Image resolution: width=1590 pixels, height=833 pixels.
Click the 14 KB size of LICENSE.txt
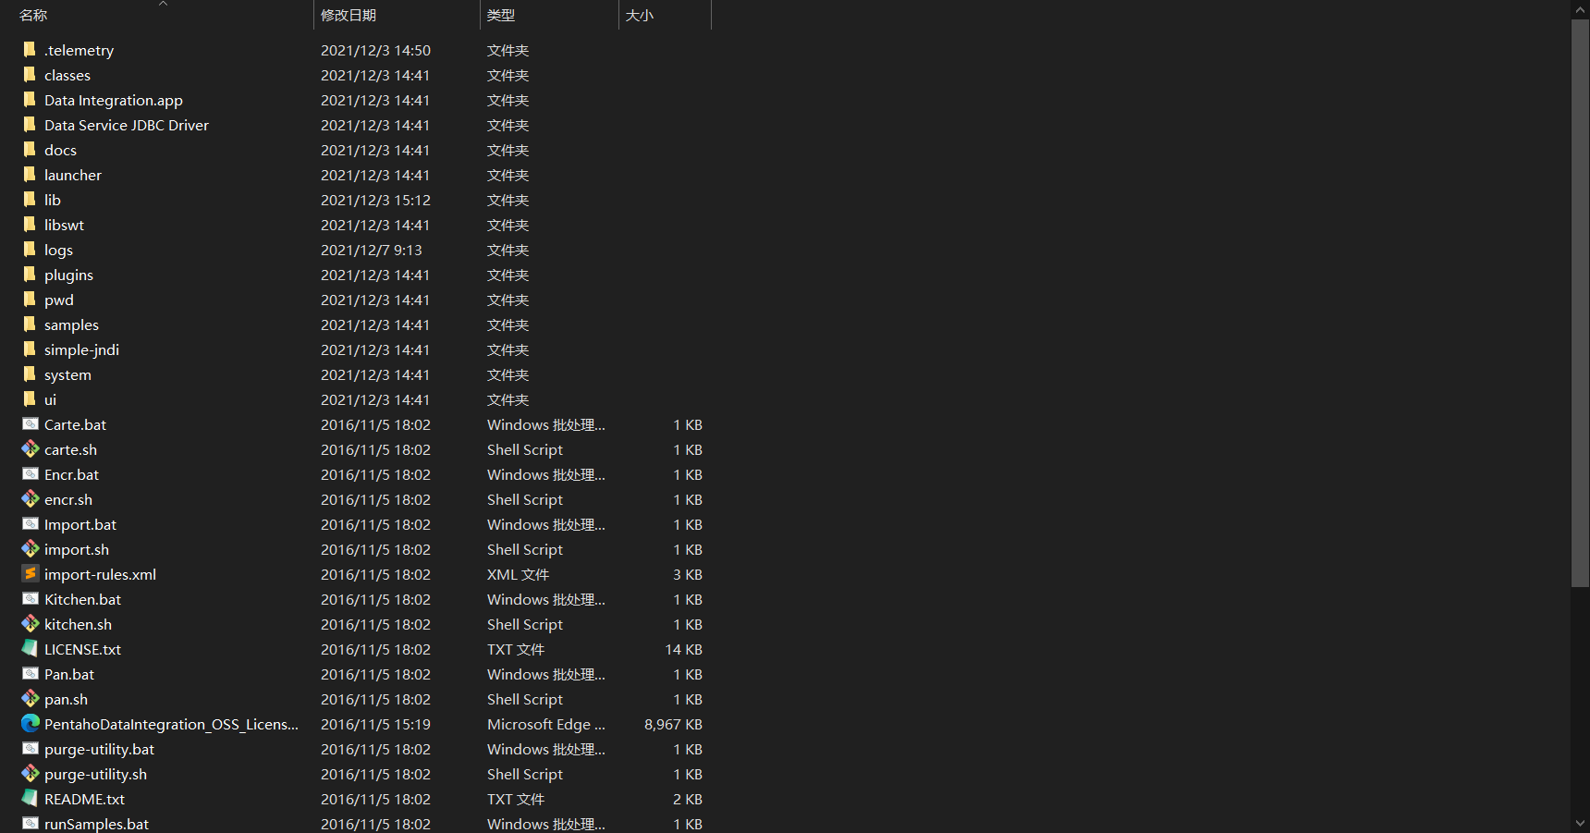tap(683, 649)
